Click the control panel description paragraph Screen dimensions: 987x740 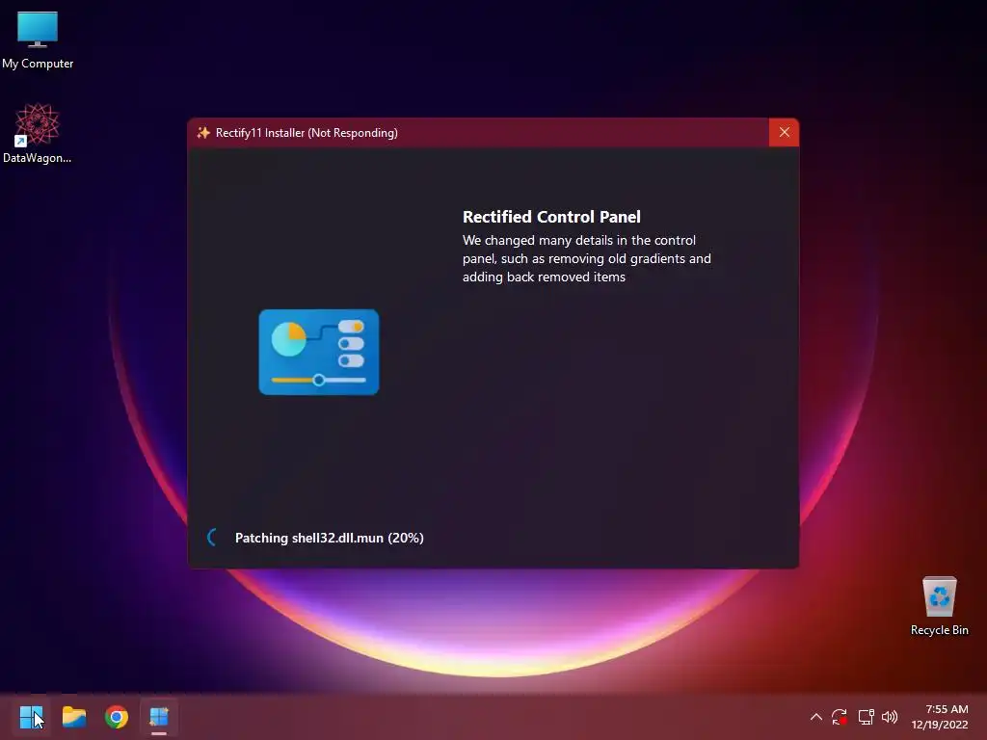click(587, 258)
